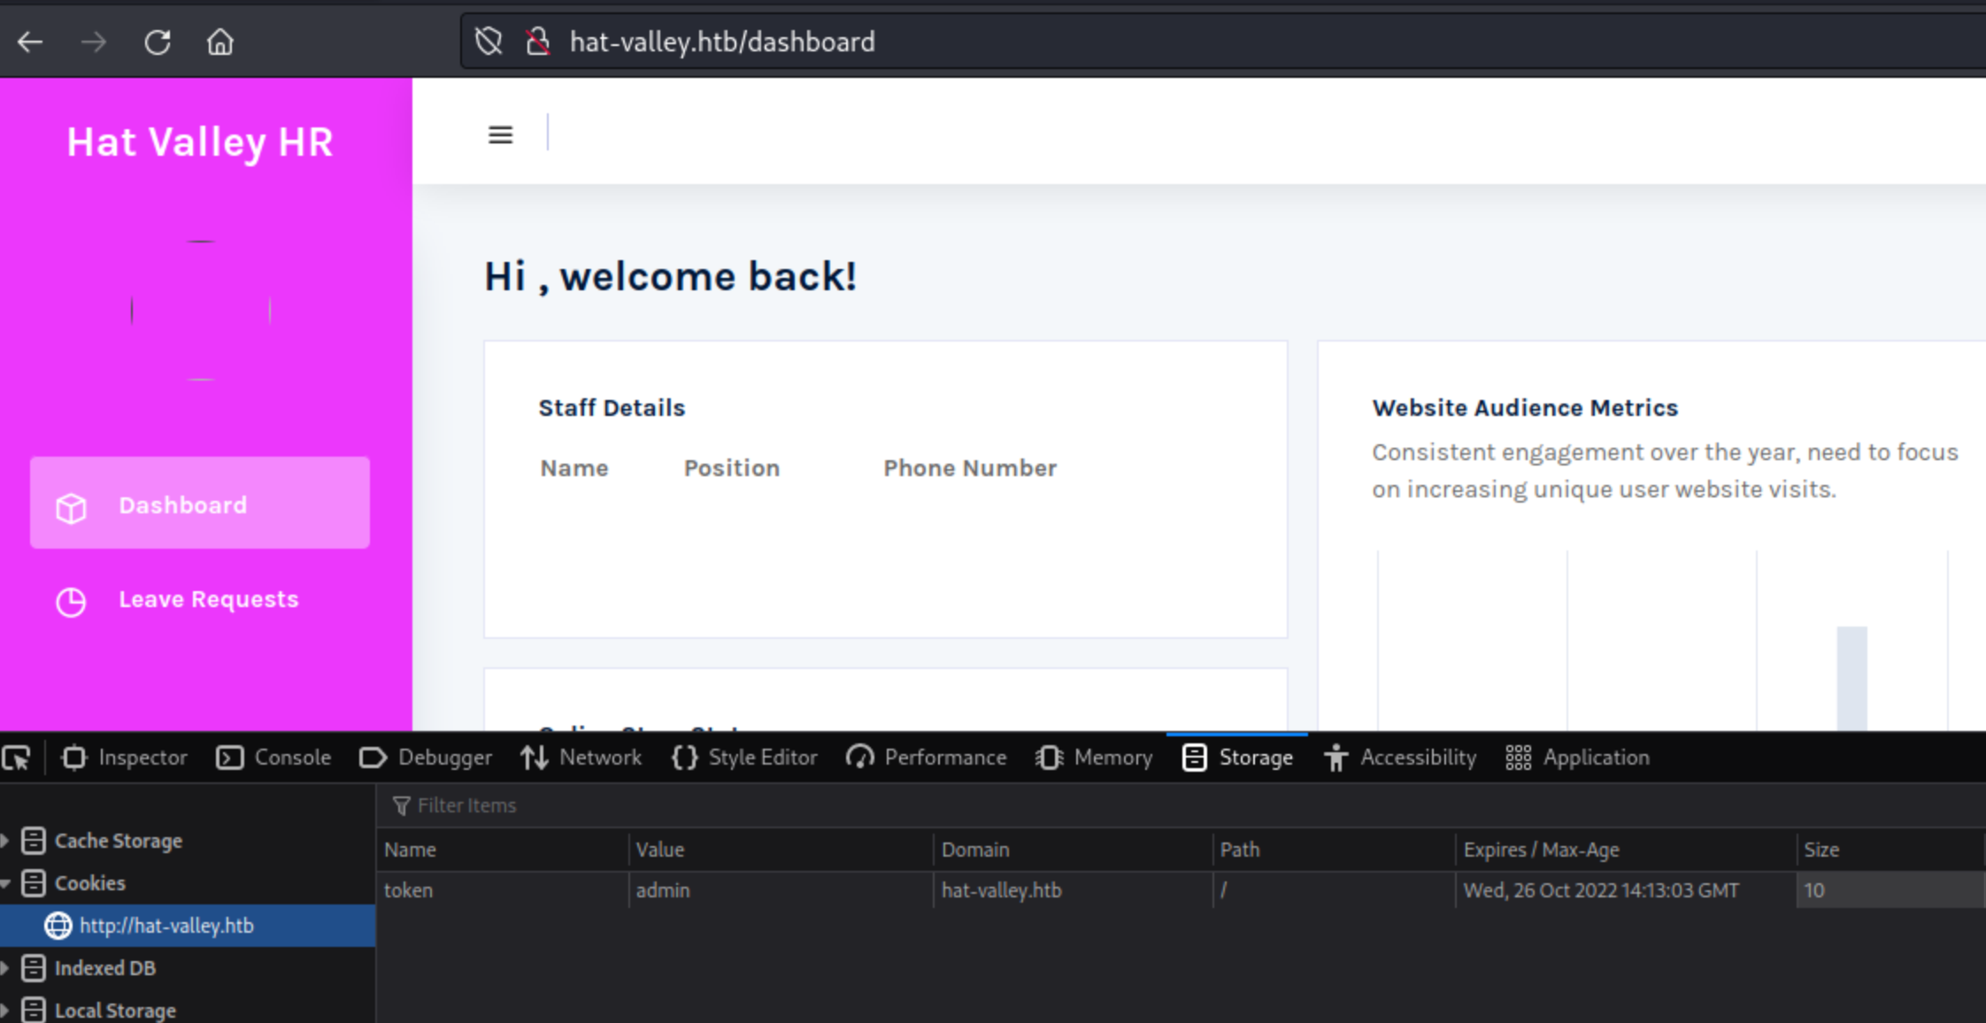Viewport: 1986px width, 1023px height.
Task: Click the insecure connection lock icon
Action: [537, 42]
